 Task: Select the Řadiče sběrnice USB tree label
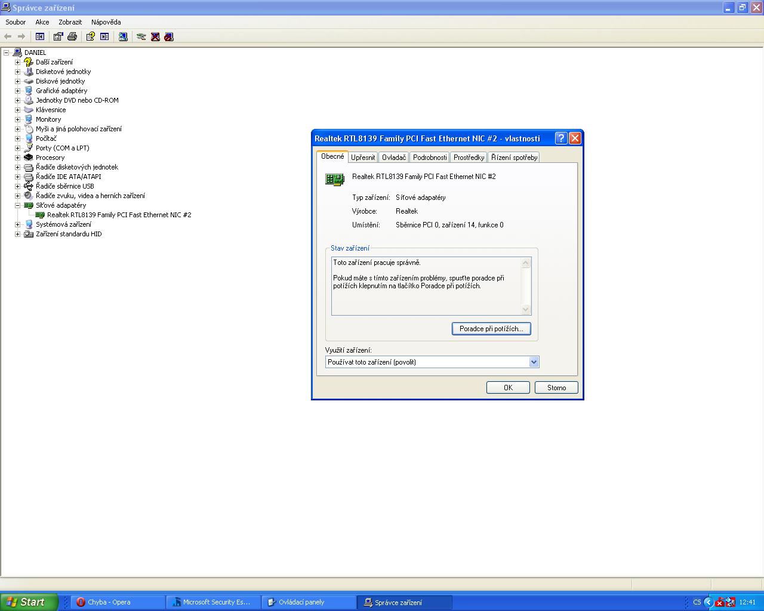coord(65,186)
